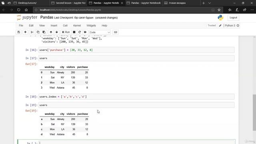
Task: Open the File menu
Action: (21, 26)
